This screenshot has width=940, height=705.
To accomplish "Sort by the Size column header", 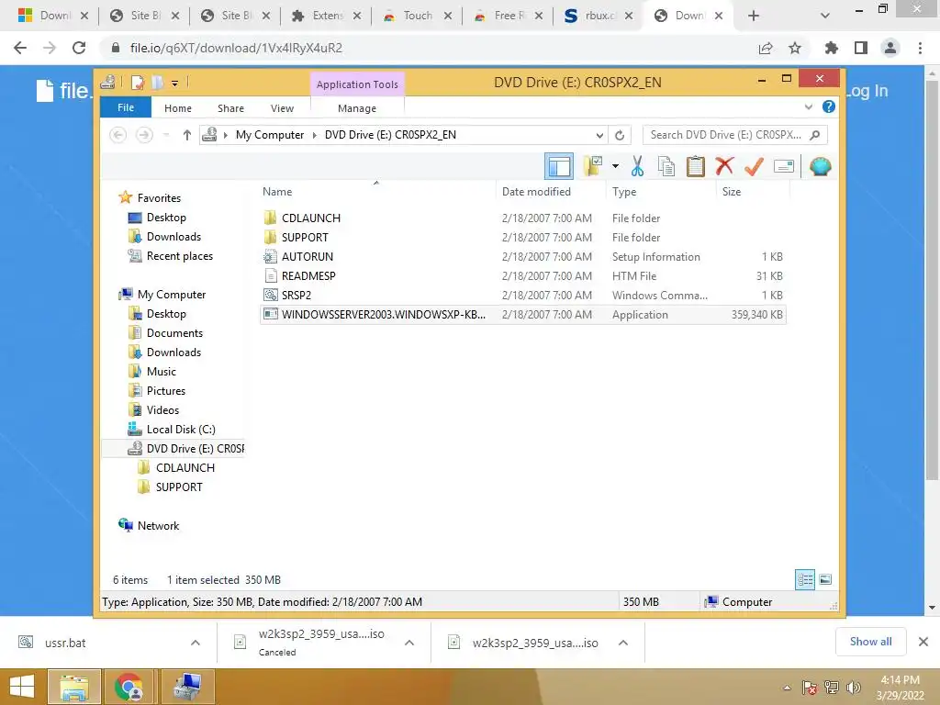I will [x=732, y=192].
